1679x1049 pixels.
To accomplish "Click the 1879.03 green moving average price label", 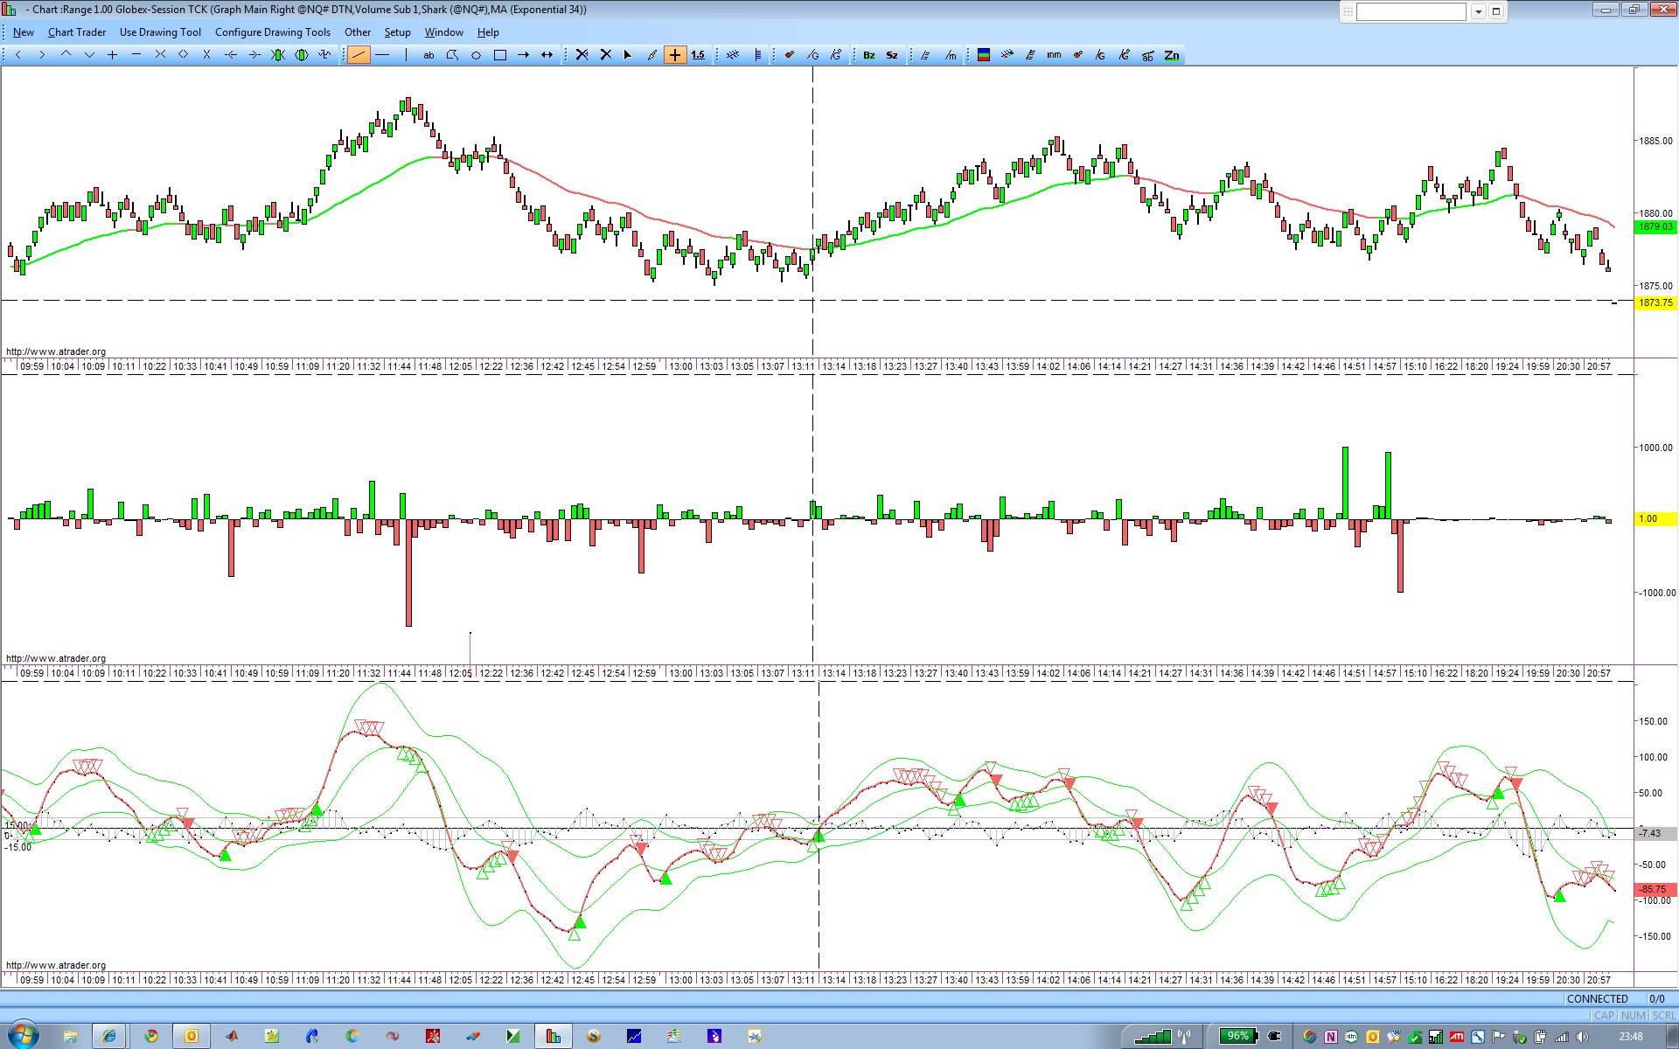I will pyautogui.click(x=1655, y=226).
